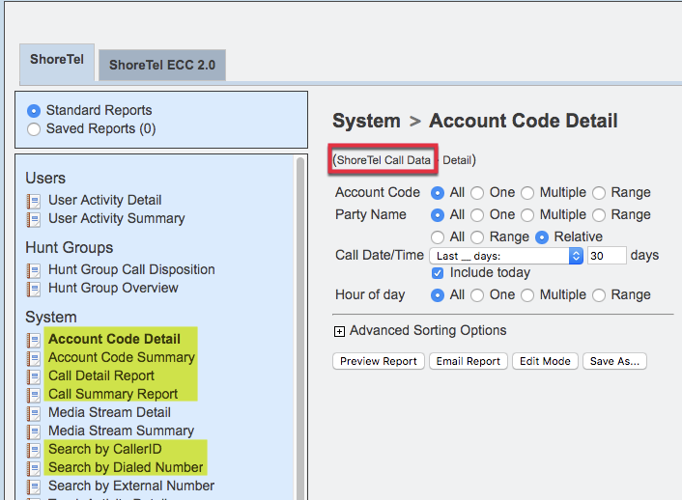Click the days number input field
The height and width of the screenshot is (500, 682).
pyautogui.click(x=607, y=256)
